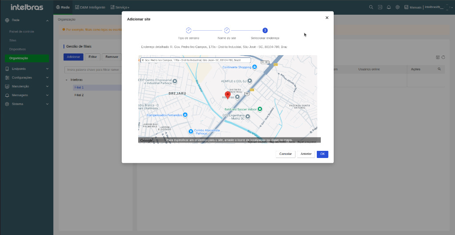
Task: Close the Adicionar site dialog
Action: pyautogui.click(x=327, y=18)
